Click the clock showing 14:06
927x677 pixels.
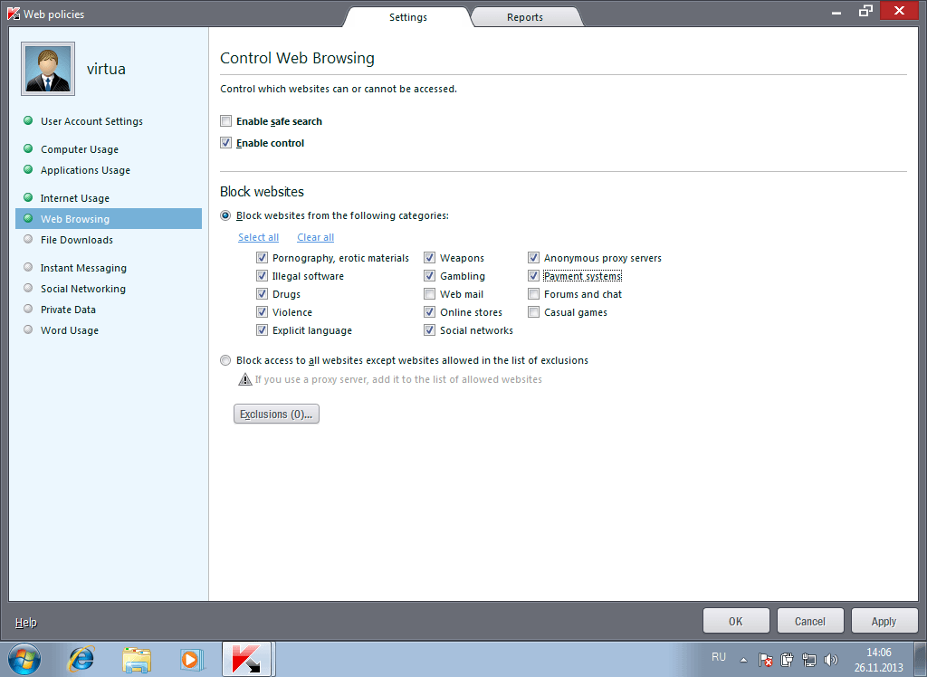pyautogui.click(x=878, y=653)
